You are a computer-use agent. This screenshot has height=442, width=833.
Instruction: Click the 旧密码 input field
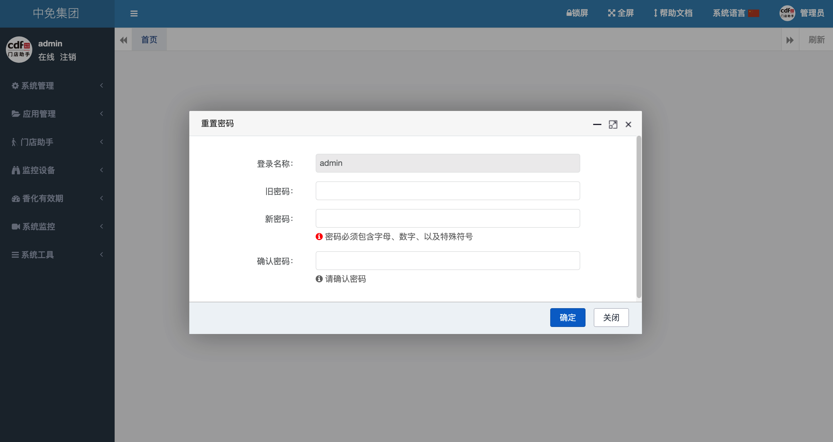pos(448,191)
